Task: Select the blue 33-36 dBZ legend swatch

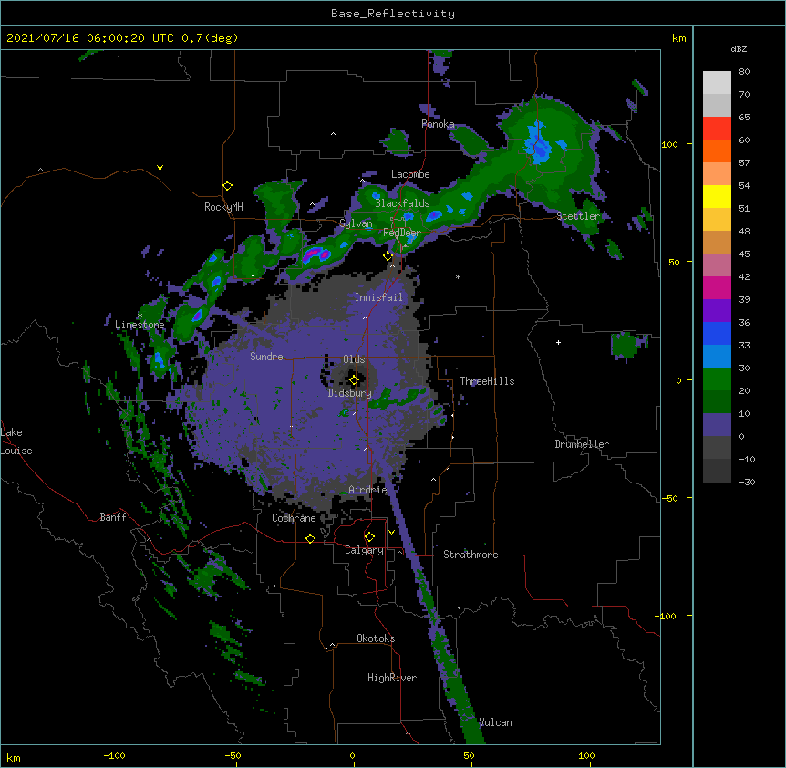Action: click(717, 333)
